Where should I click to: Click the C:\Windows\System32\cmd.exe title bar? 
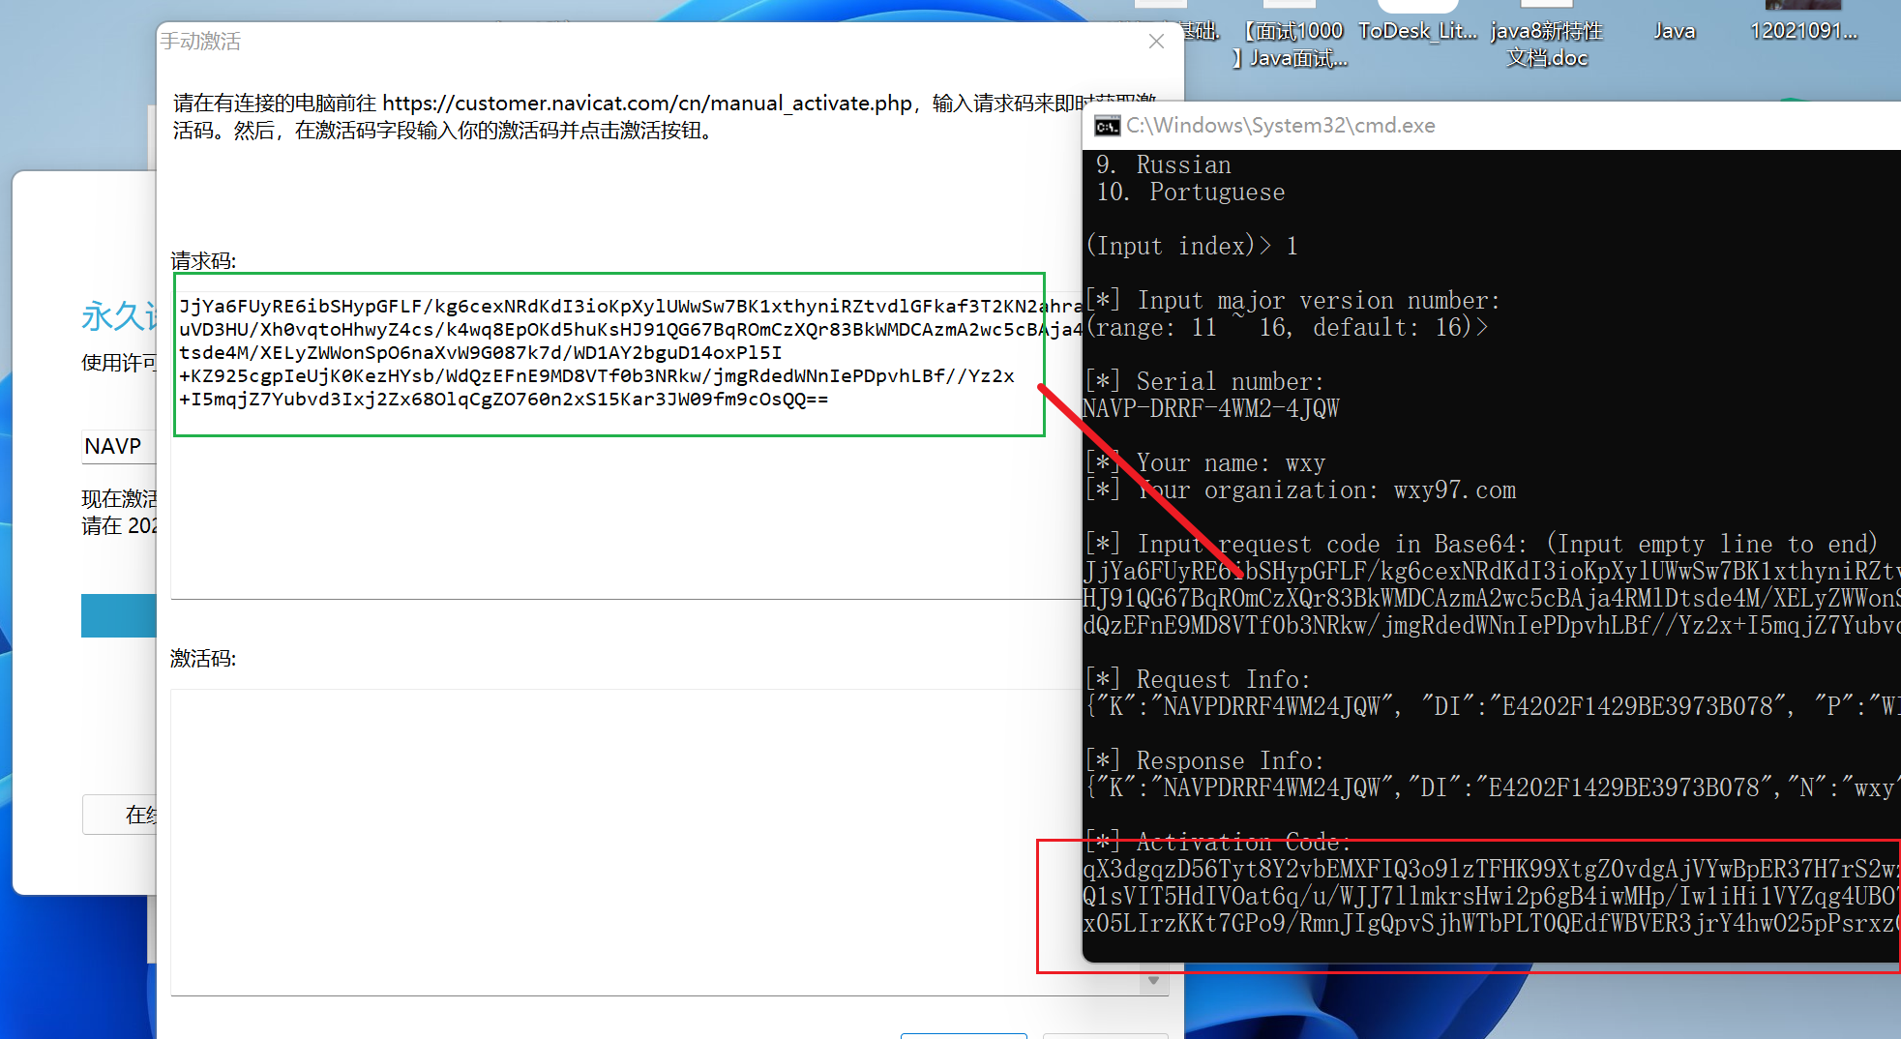(x=1451, y=126)
